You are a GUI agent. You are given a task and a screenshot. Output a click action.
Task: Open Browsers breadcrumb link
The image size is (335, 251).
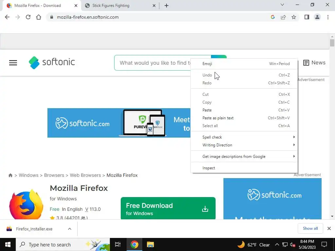tap(54, 175)
